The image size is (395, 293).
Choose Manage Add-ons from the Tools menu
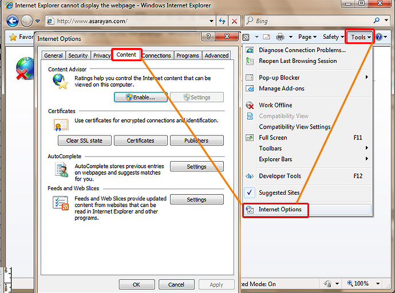click(x=282, y=89)
